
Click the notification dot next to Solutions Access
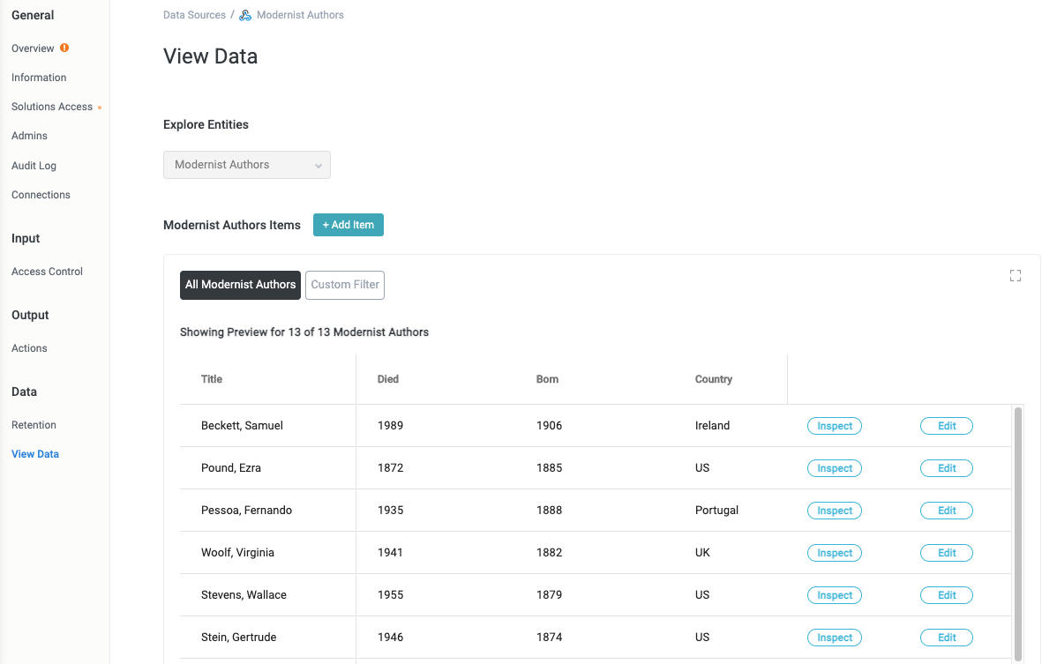(101, 106)
